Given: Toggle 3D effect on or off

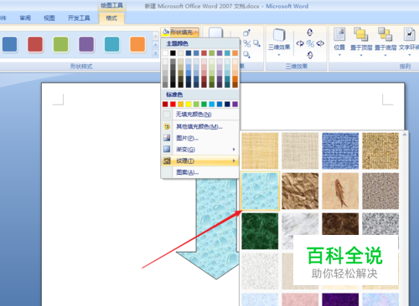Looking at the screenshot, I should pyautogui.click(x=310, y=43).
